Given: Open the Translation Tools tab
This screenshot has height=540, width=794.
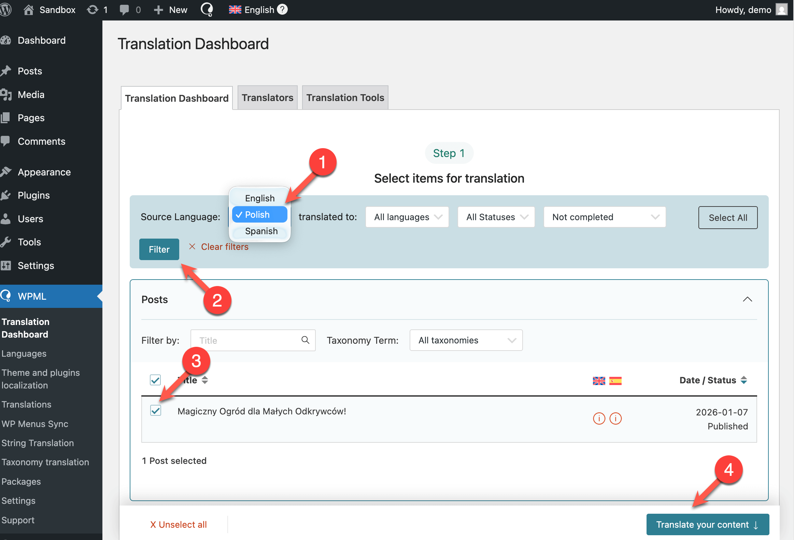Looking at the screenshot, I should (x=345, y=98).
